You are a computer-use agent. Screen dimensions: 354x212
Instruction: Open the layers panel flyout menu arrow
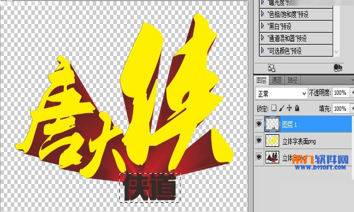(x=352, y=80)
